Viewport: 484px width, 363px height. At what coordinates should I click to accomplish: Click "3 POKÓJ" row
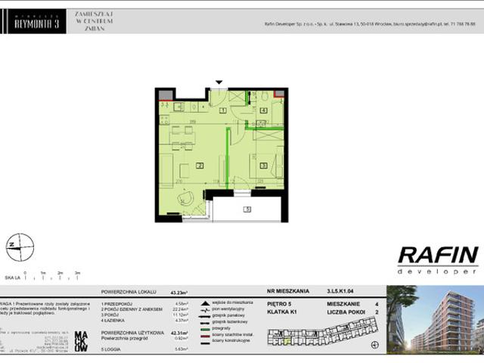pos(144,315)
